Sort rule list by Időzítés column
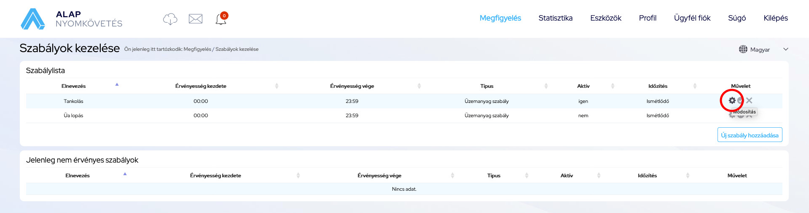 pyautogui.click(x=658, y=86)
